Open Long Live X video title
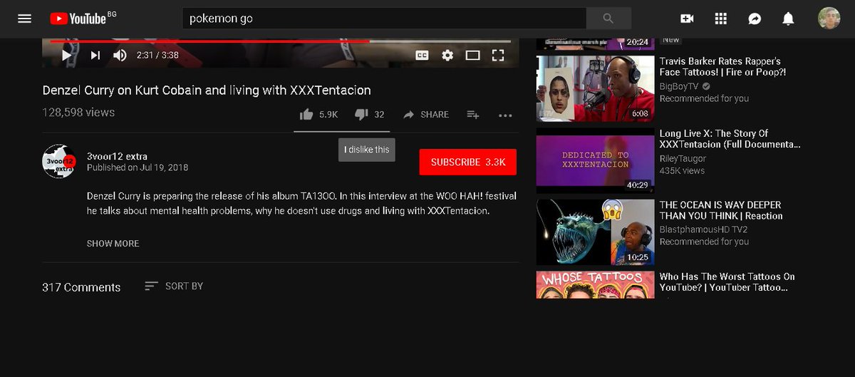This screenshot has height=377, width=855. coord(730,139)
